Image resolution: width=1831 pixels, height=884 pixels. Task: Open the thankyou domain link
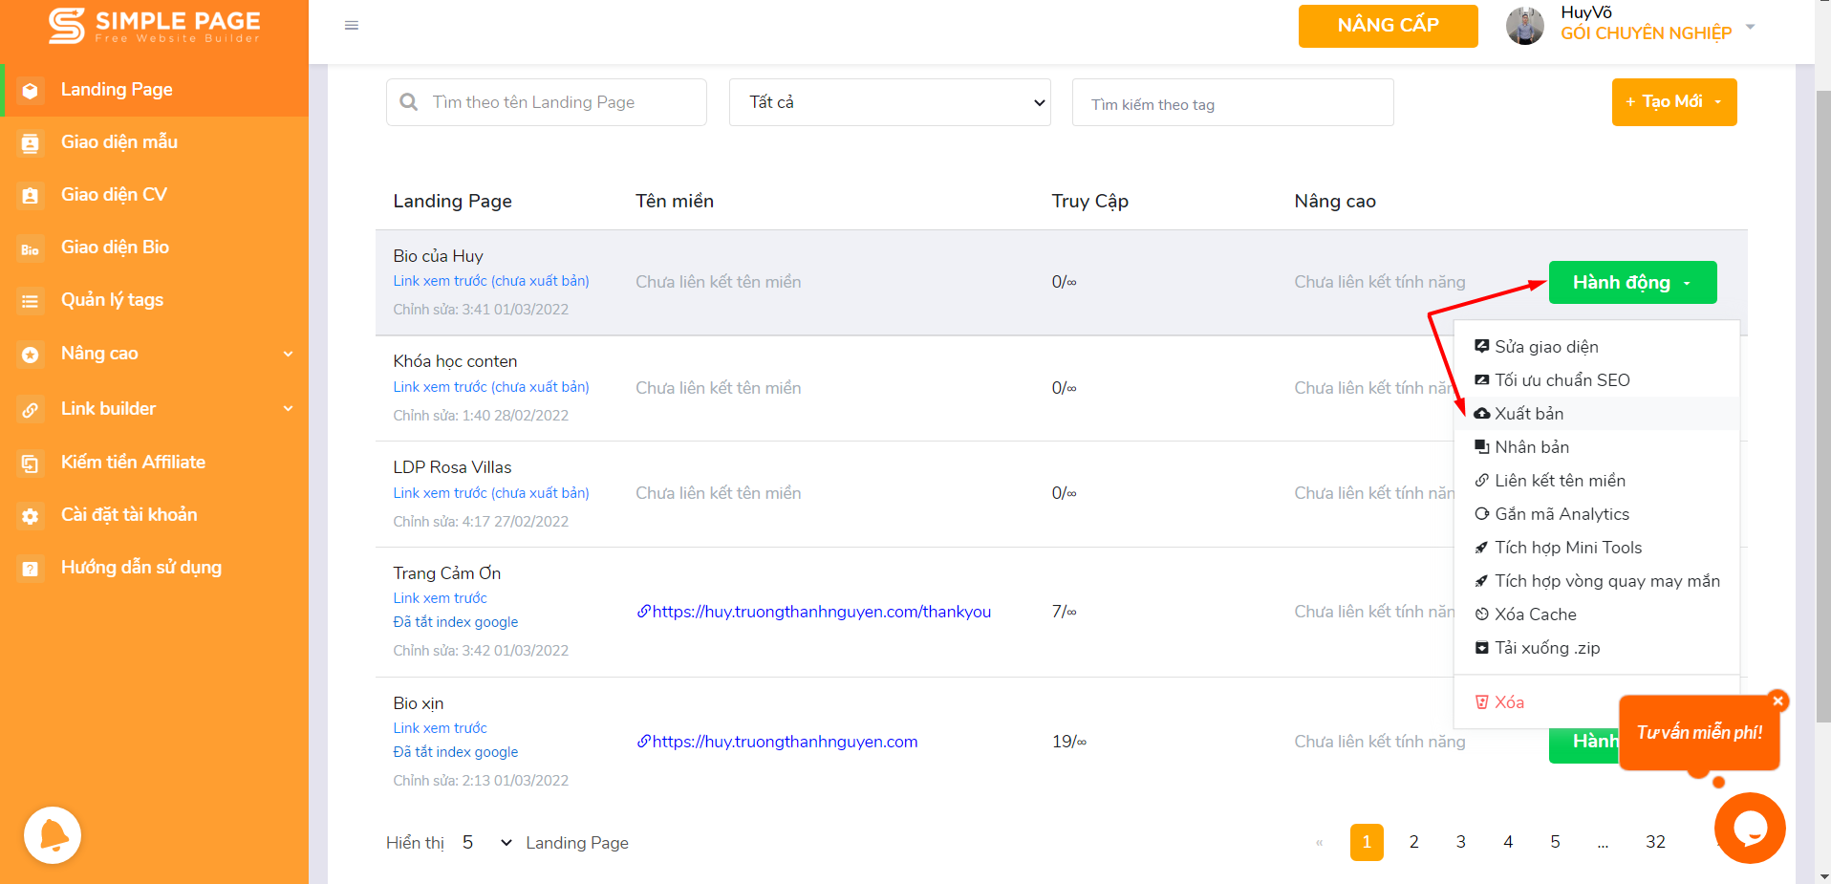pos(820,612)
